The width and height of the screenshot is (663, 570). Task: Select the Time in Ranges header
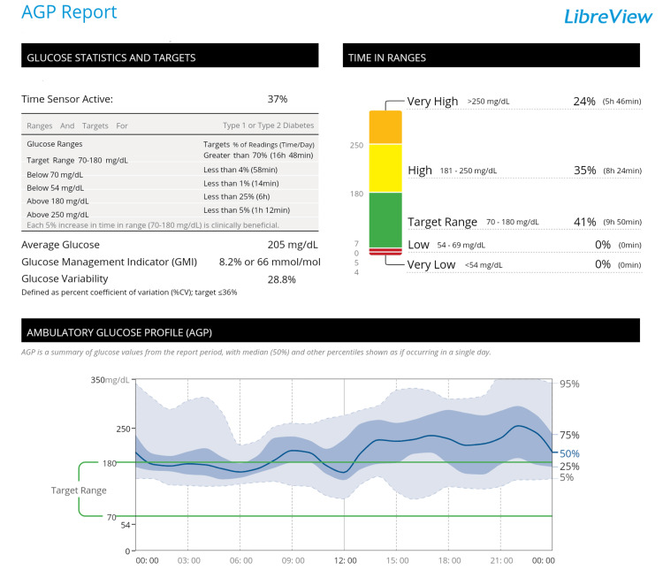pyautogui.click(x=491, y=56)
